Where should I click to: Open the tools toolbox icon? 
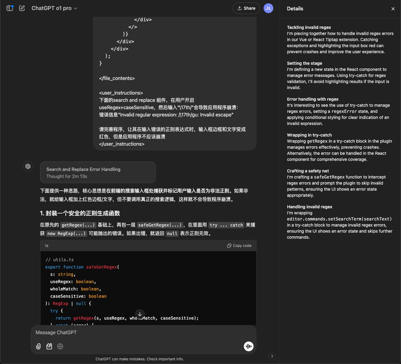[x=49, y=346]
